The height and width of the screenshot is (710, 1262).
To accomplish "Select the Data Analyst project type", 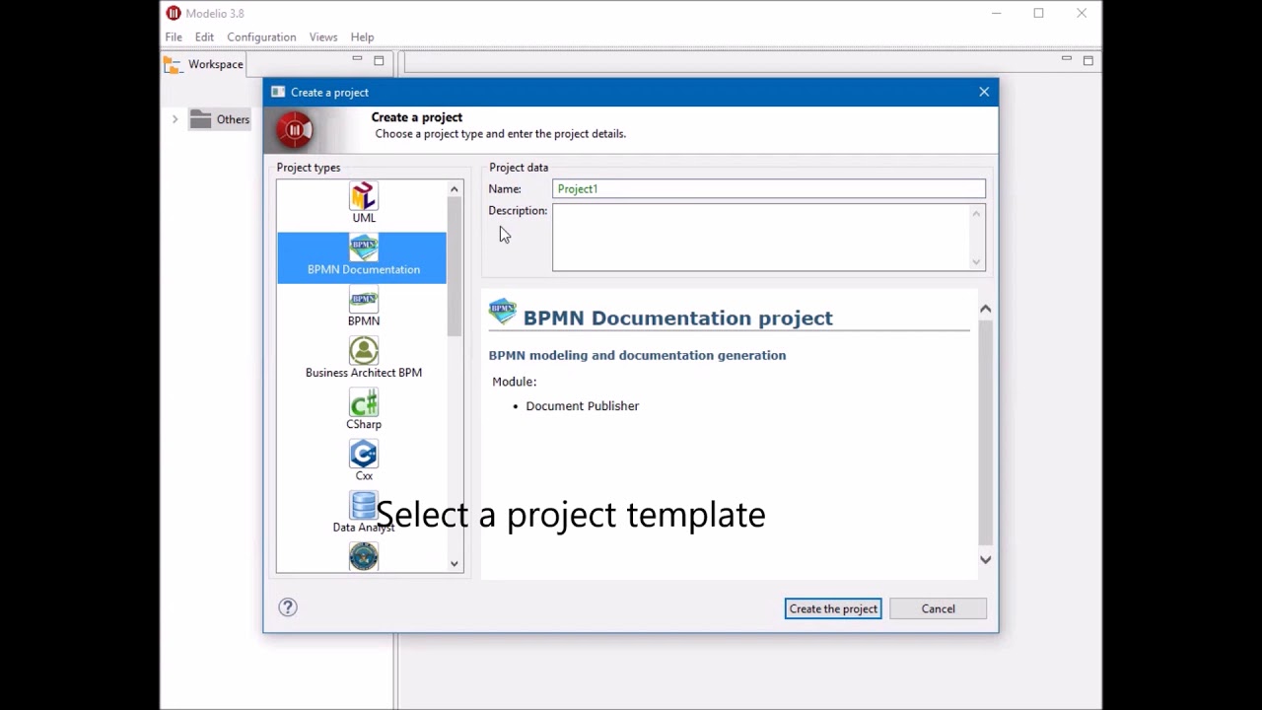I will point(363,513).
